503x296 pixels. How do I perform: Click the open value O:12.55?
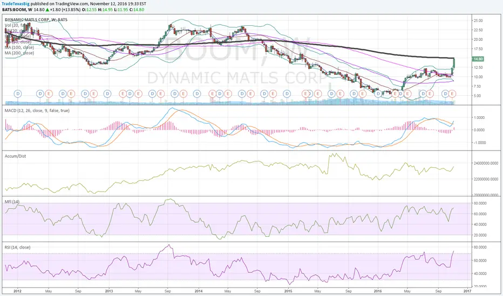[90, 10]
